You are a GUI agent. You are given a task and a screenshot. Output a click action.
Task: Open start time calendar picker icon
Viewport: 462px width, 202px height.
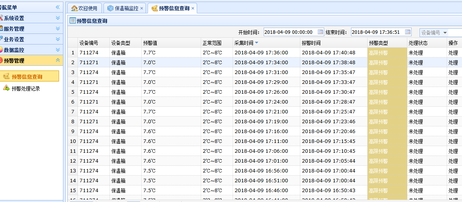(320, 32)
